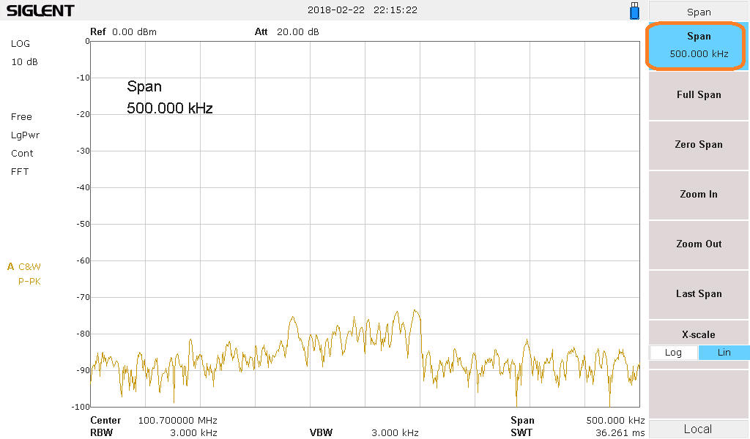Click the date and time display
Screen dimensions: 750x439
(x=363, y=10)
